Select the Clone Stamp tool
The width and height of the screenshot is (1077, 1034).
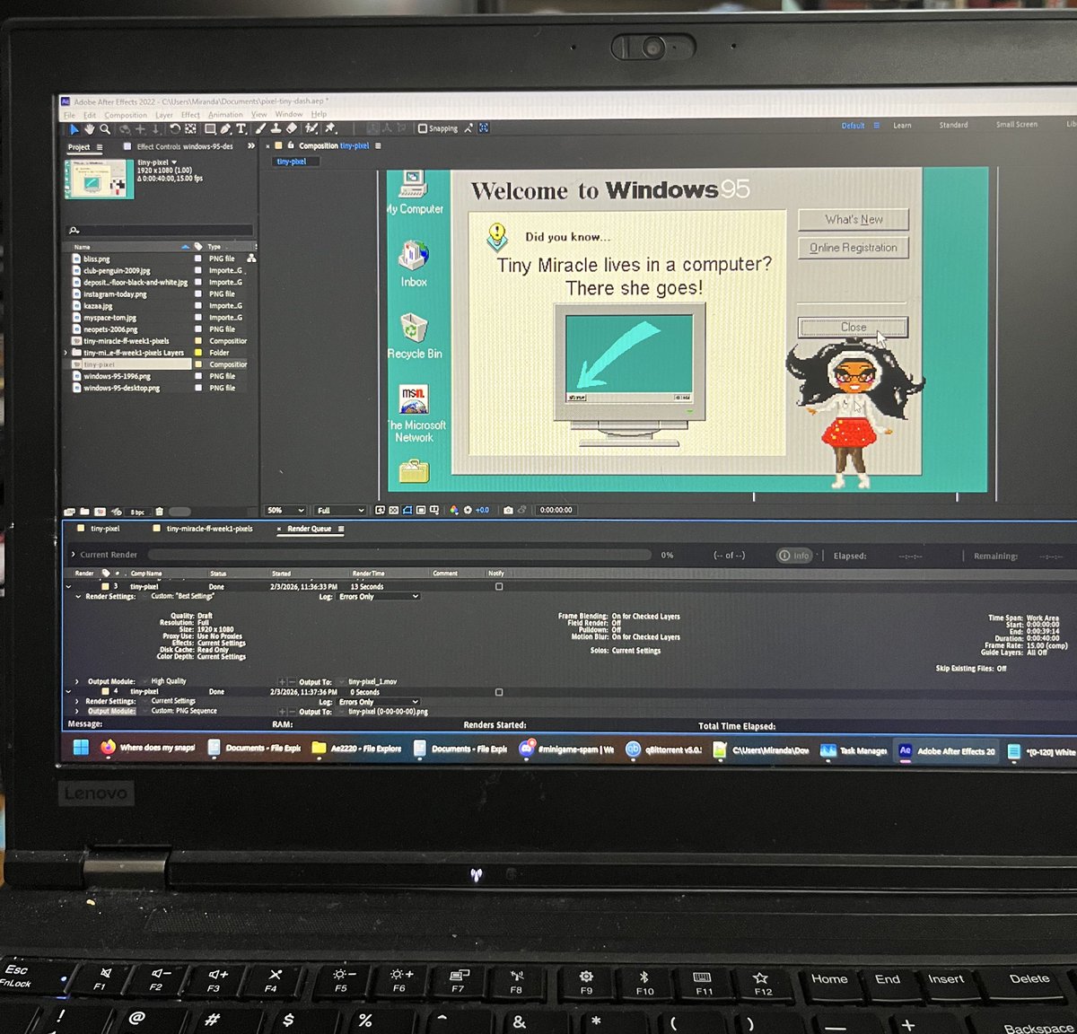pyautogui.click(x=275, y=129)
